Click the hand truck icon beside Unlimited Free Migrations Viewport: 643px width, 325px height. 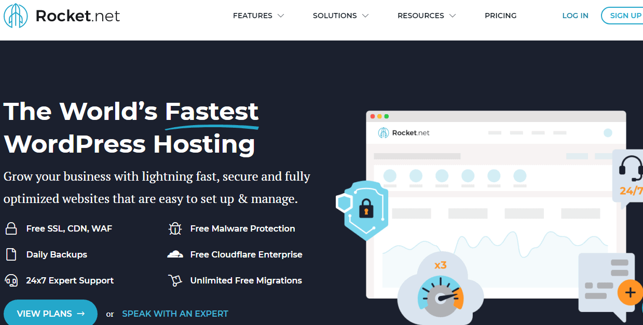pyautogui.click(x=175, y=280)
